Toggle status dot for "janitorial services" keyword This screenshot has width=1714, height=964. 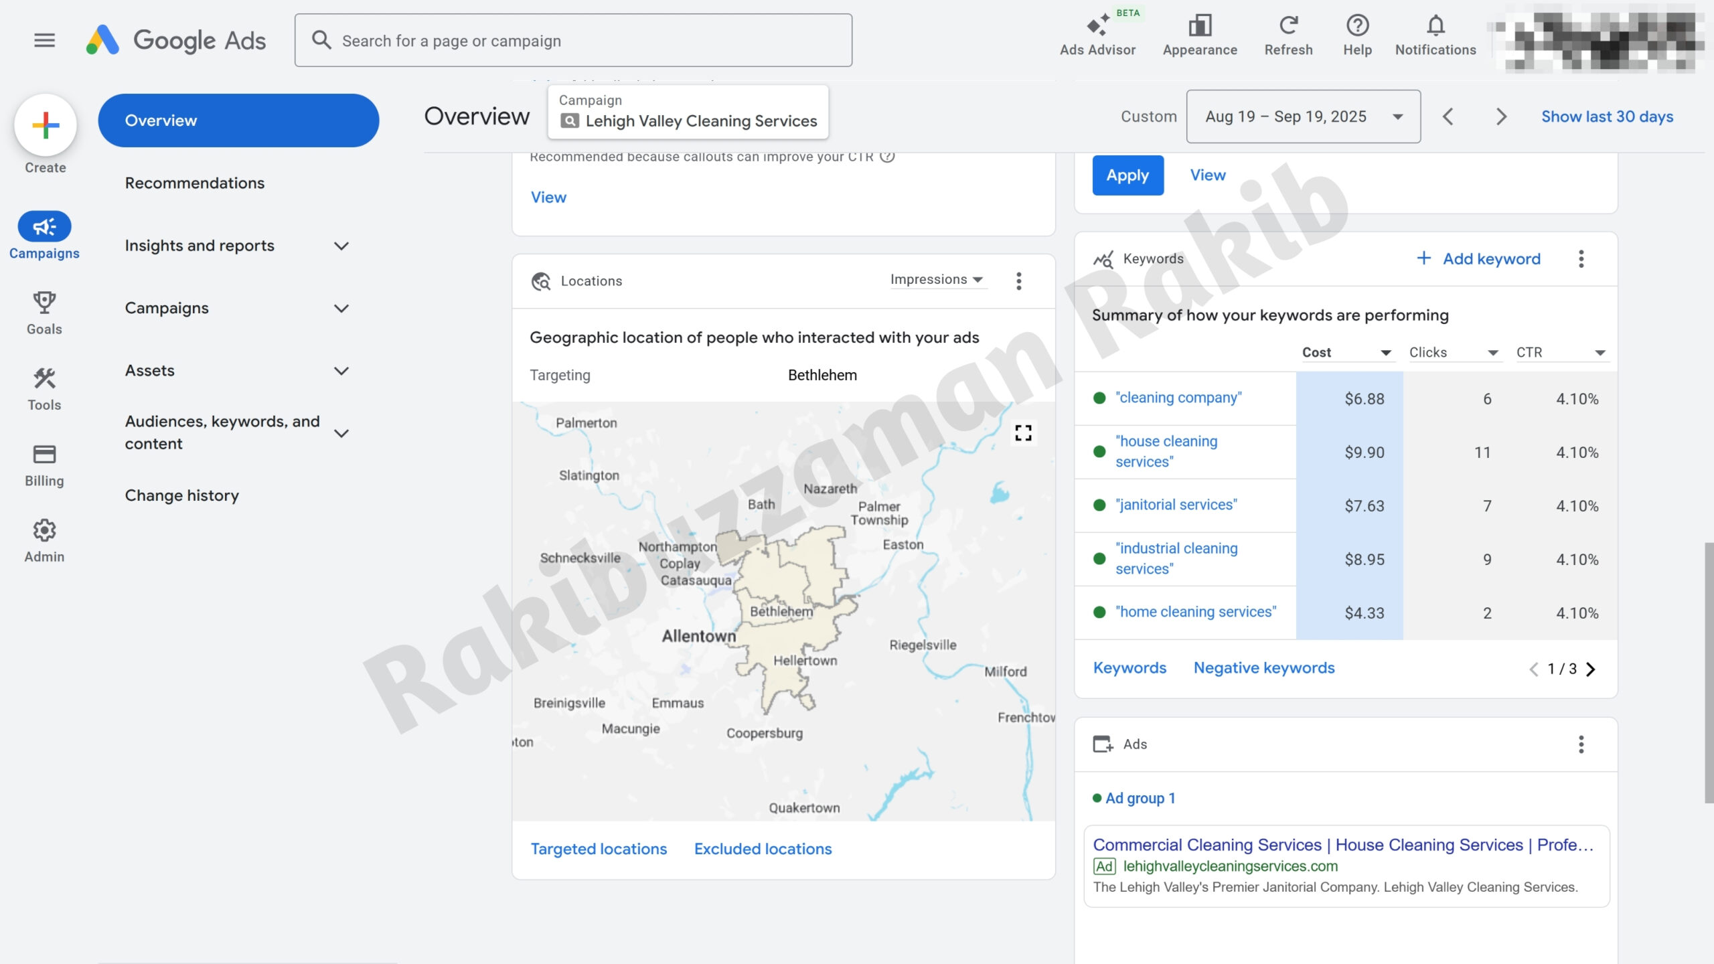coord(1099,505)
